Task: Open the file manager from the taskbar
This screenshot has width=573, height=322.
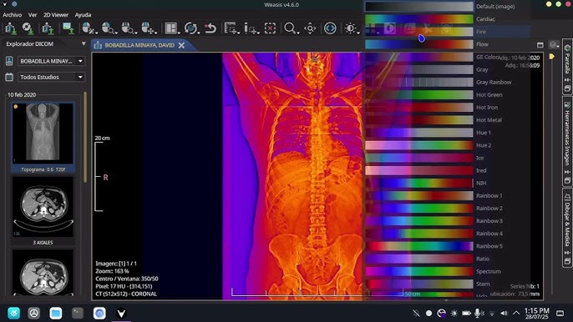Action: tap(55, 313)
